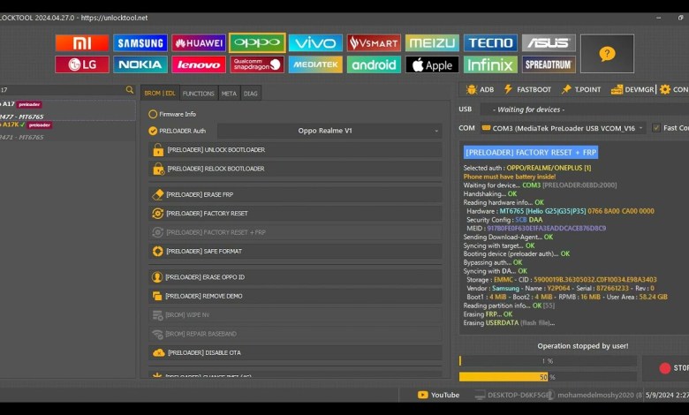Switch to the META tab
The height and width of the screenshot is (415, 689).
(x=229, y=93)
